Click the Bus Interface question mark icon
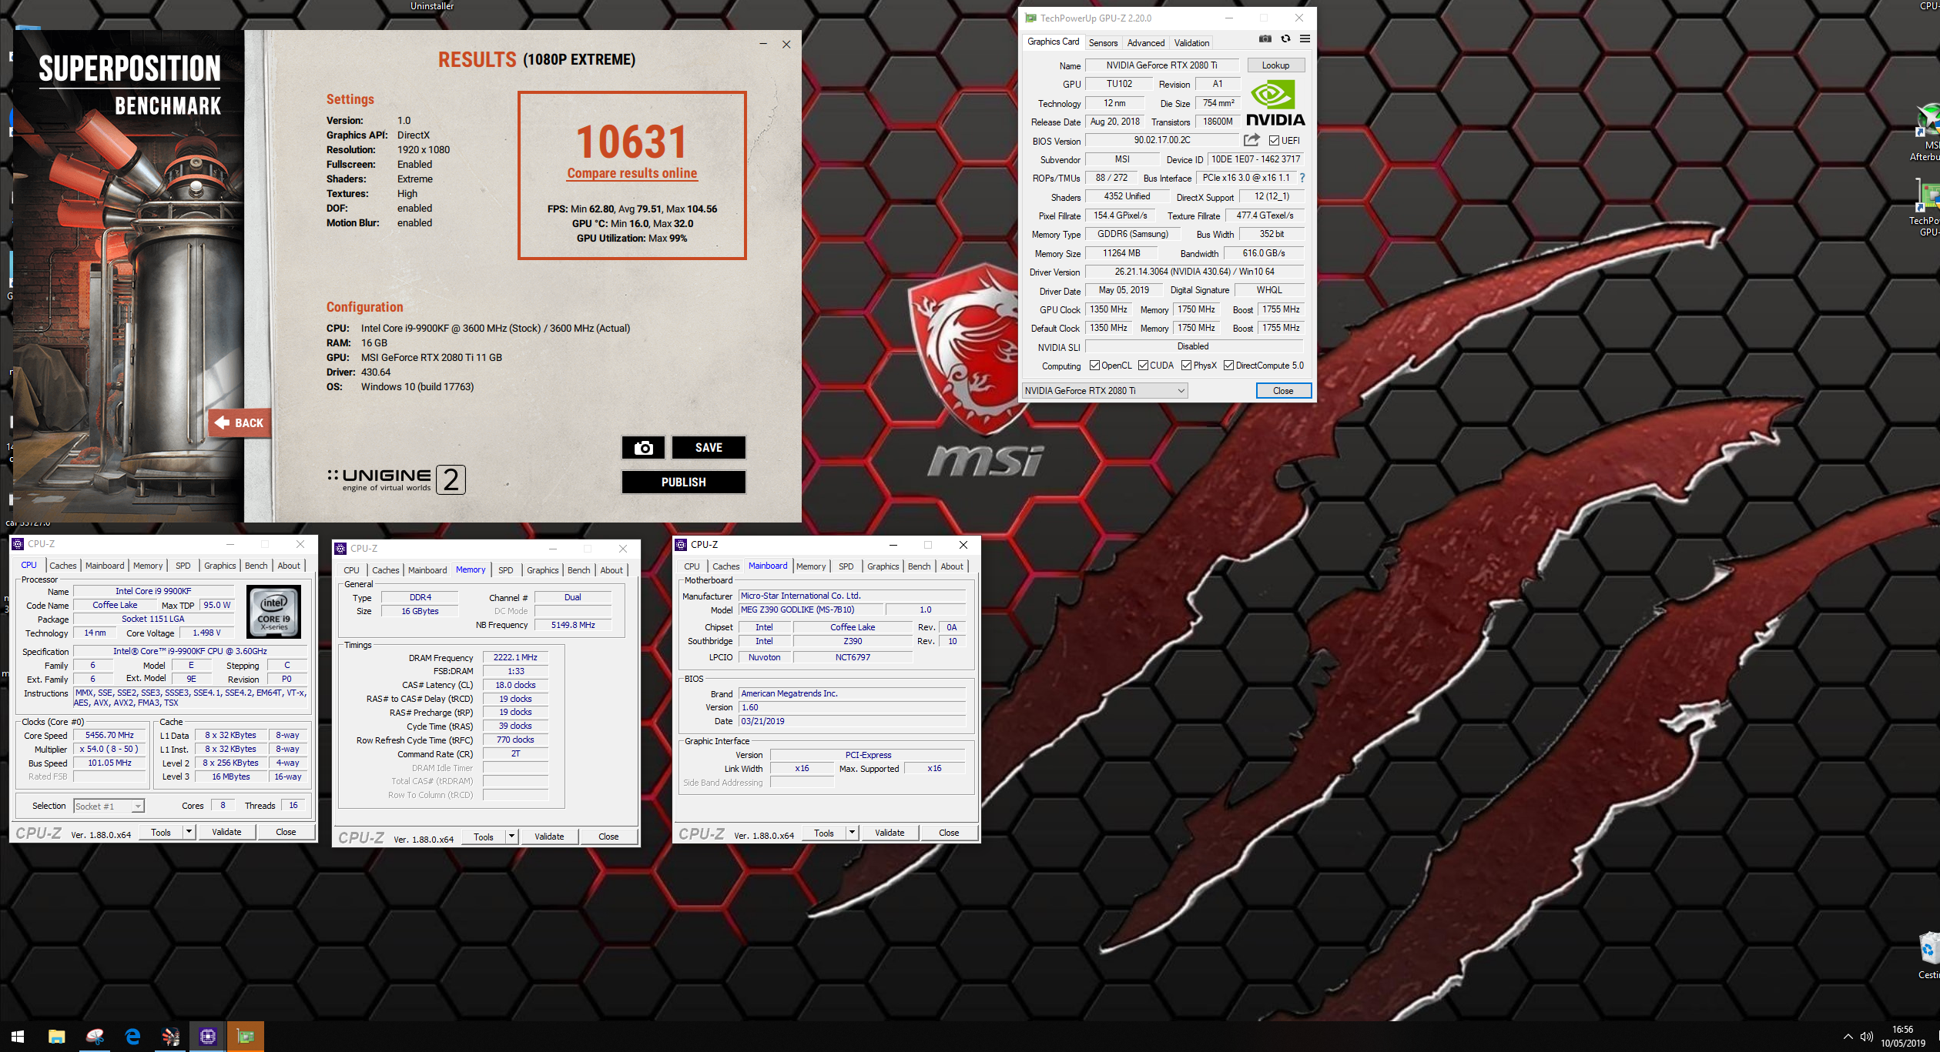The image size is (1940, 1052). (x=1302, y=178)
